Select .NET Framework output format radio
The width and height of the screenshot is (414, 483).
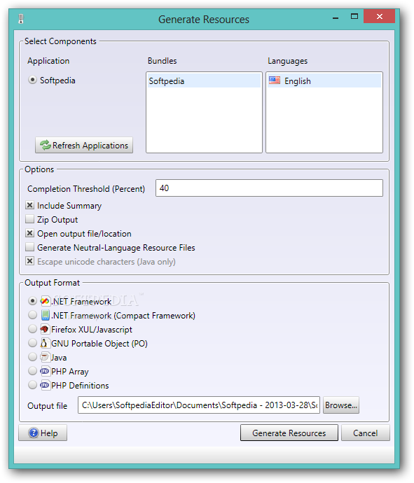pos(32,301)
